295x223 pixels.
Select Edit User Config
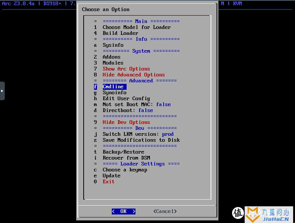126,98
